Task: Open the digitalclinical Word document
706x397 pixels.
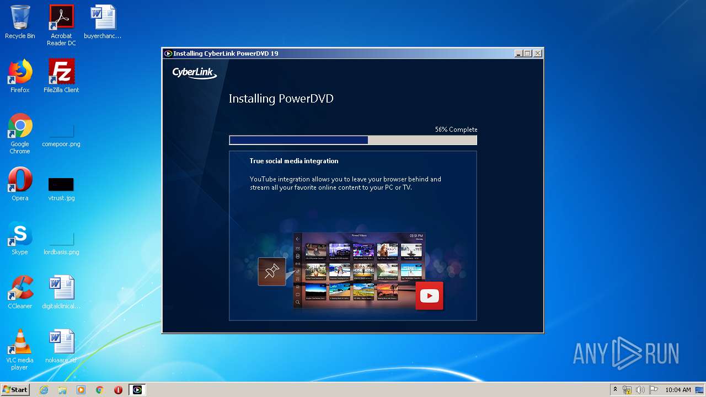Action: coord(61,292)
